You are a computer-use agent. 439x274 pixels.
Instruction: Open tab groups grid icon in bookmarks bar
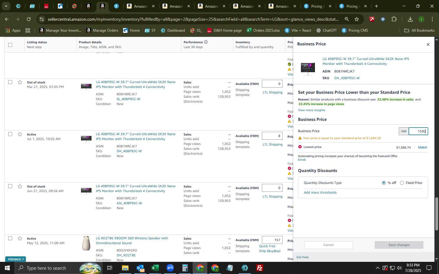pyautogui.click(x=28, y=30)
